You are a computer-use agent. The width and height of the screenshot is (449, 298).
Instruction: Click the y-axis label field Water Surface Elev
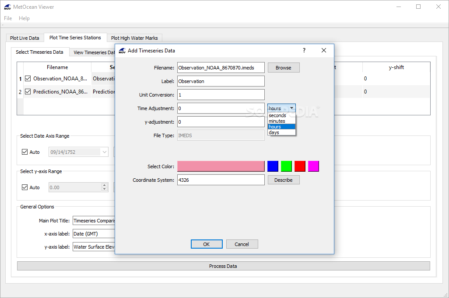coord(94,247)
